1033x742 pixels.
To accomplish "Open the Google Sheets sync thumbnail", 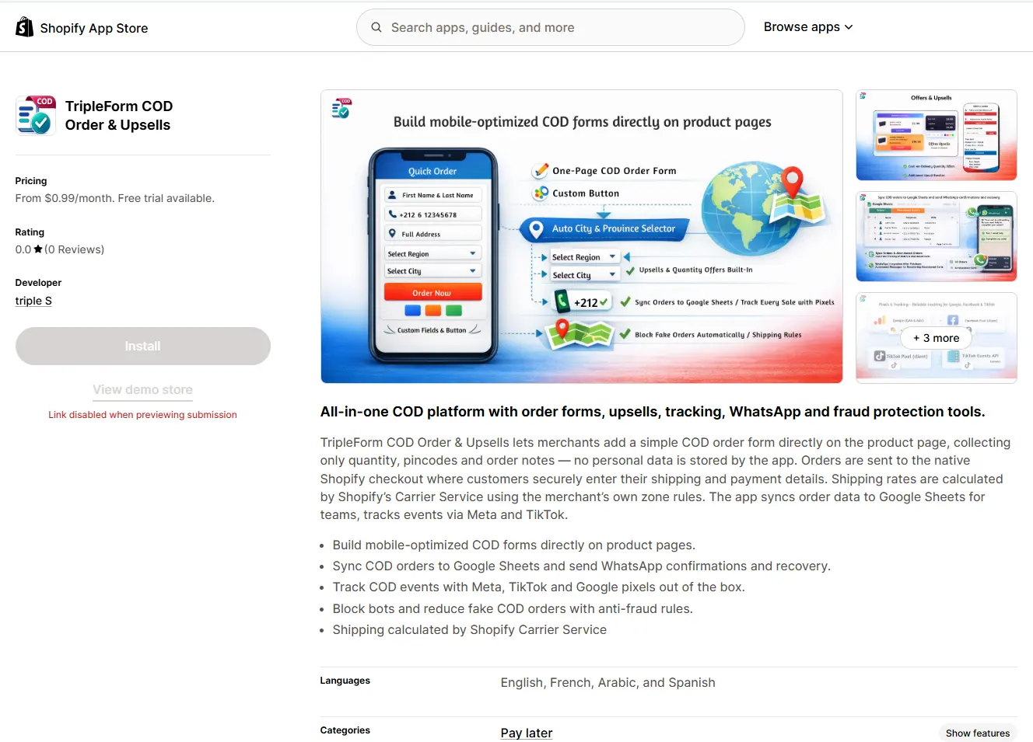I will tap(937, 236).
